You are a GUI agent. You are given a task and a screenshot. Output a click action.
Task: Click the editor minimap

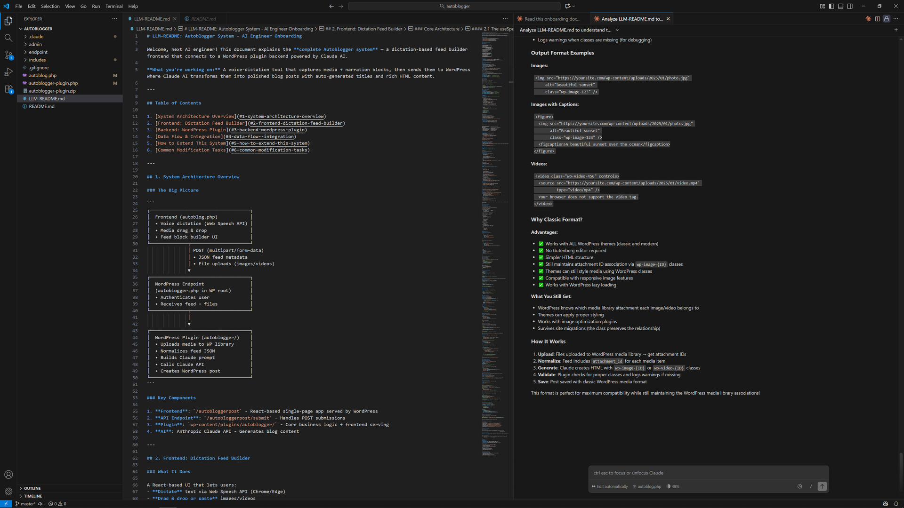coord(495,245)
